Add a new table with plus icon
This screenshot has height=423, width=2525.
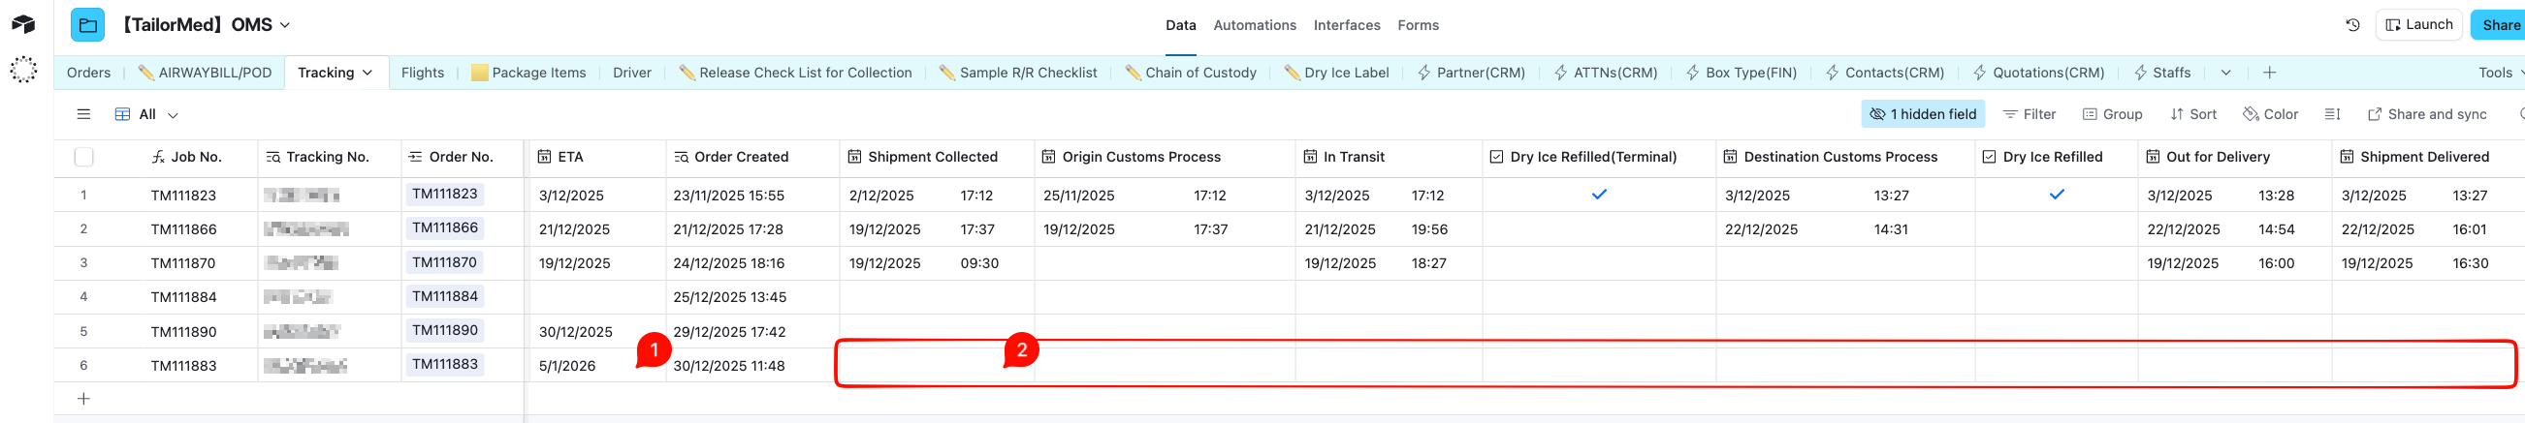2269,73
